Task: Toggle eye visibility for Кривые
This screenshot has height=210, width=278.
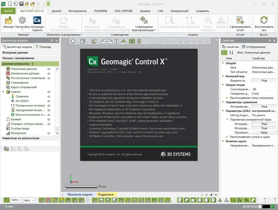Action: click(x=49, y=120)
